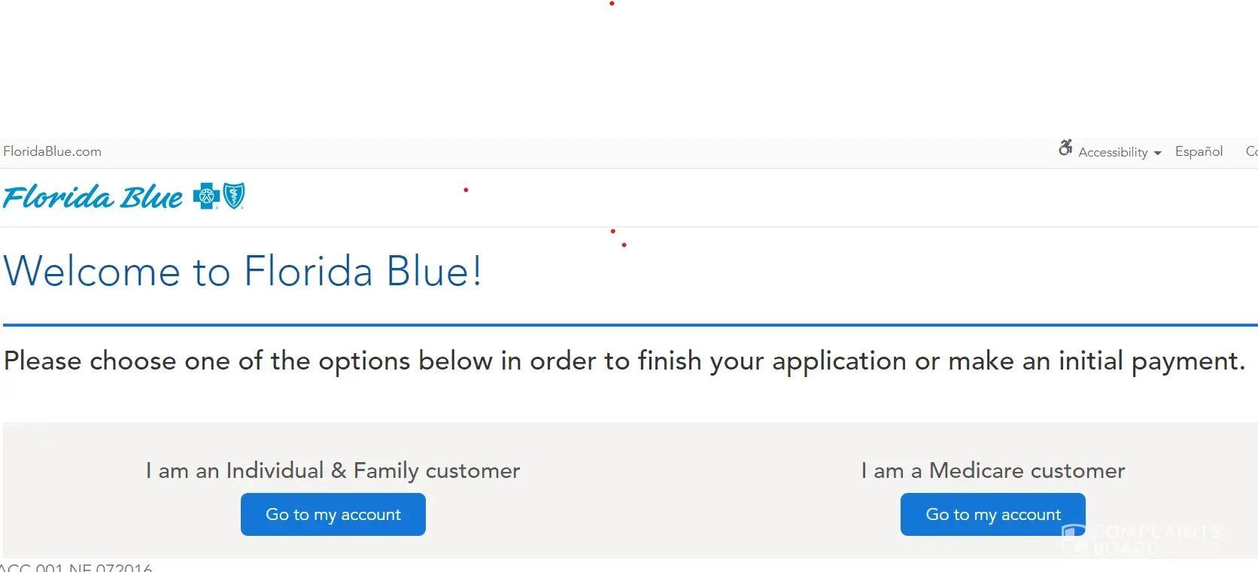Click the cut-off 'Co' link at top right
1258x572 pixels.
(x=1251, y=151)
